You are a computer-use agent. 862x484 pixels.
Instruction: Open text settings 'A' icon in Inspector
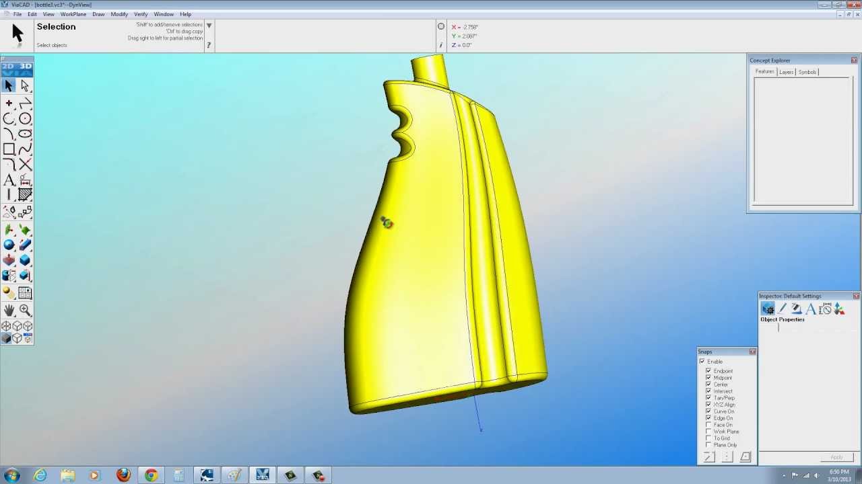pos(811,309)
